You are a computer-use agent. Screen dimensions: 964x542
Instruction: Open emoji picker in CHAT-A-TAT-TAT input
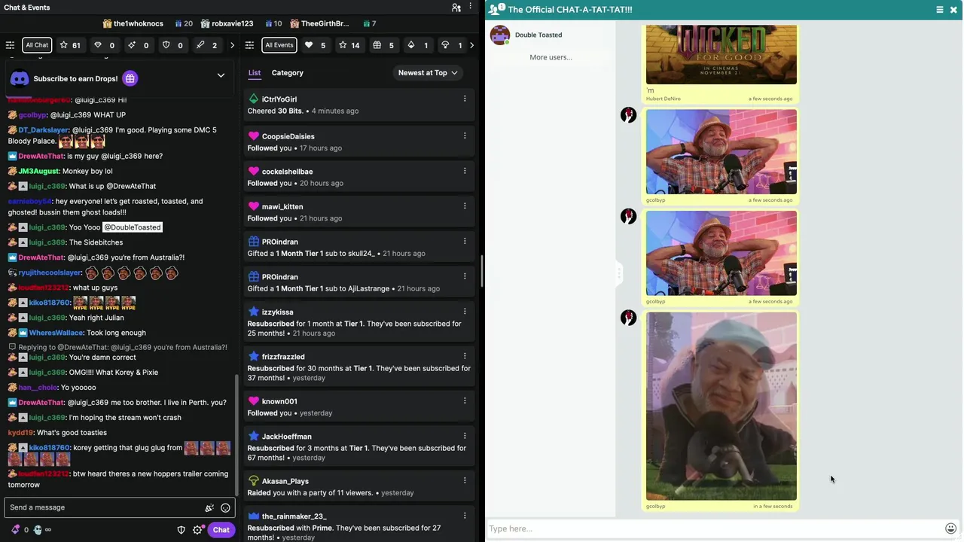(950, 528)
